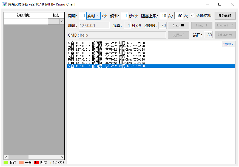Focus the 阻塞上限 field showing 60
The height and width of the screenshot is (167, 239).
tap(178, 16)
